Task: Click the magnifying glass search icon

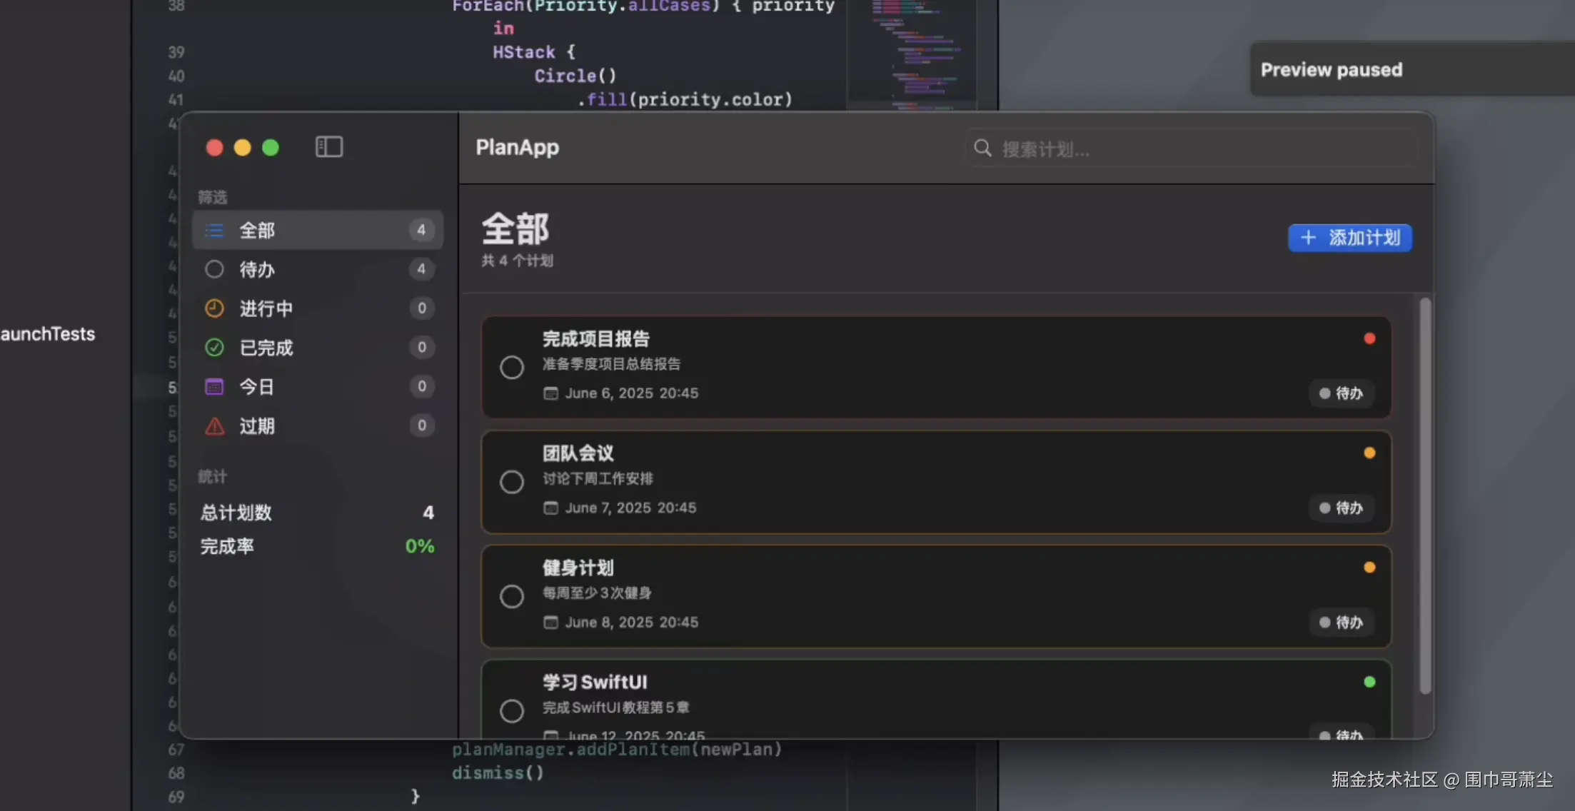Action: click(983, 148)
